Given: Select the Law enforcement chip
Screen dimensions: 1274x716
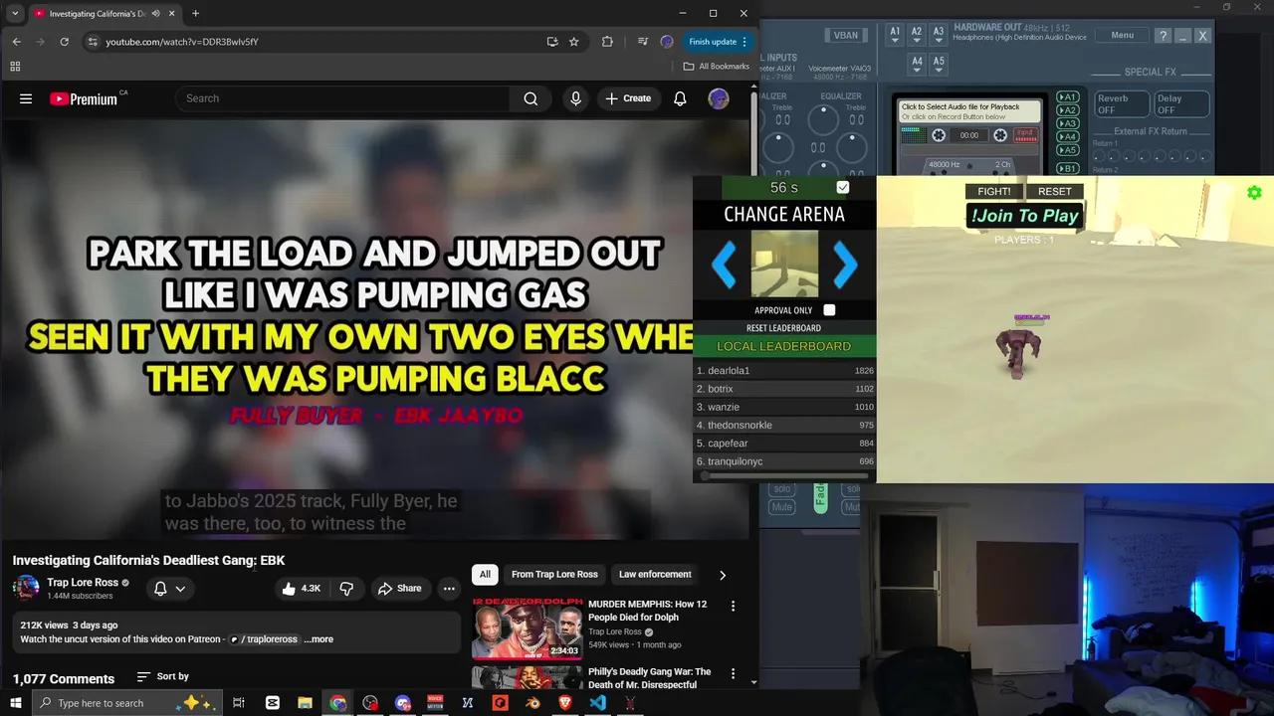Looking at the screenshot, I should [655, 574].
